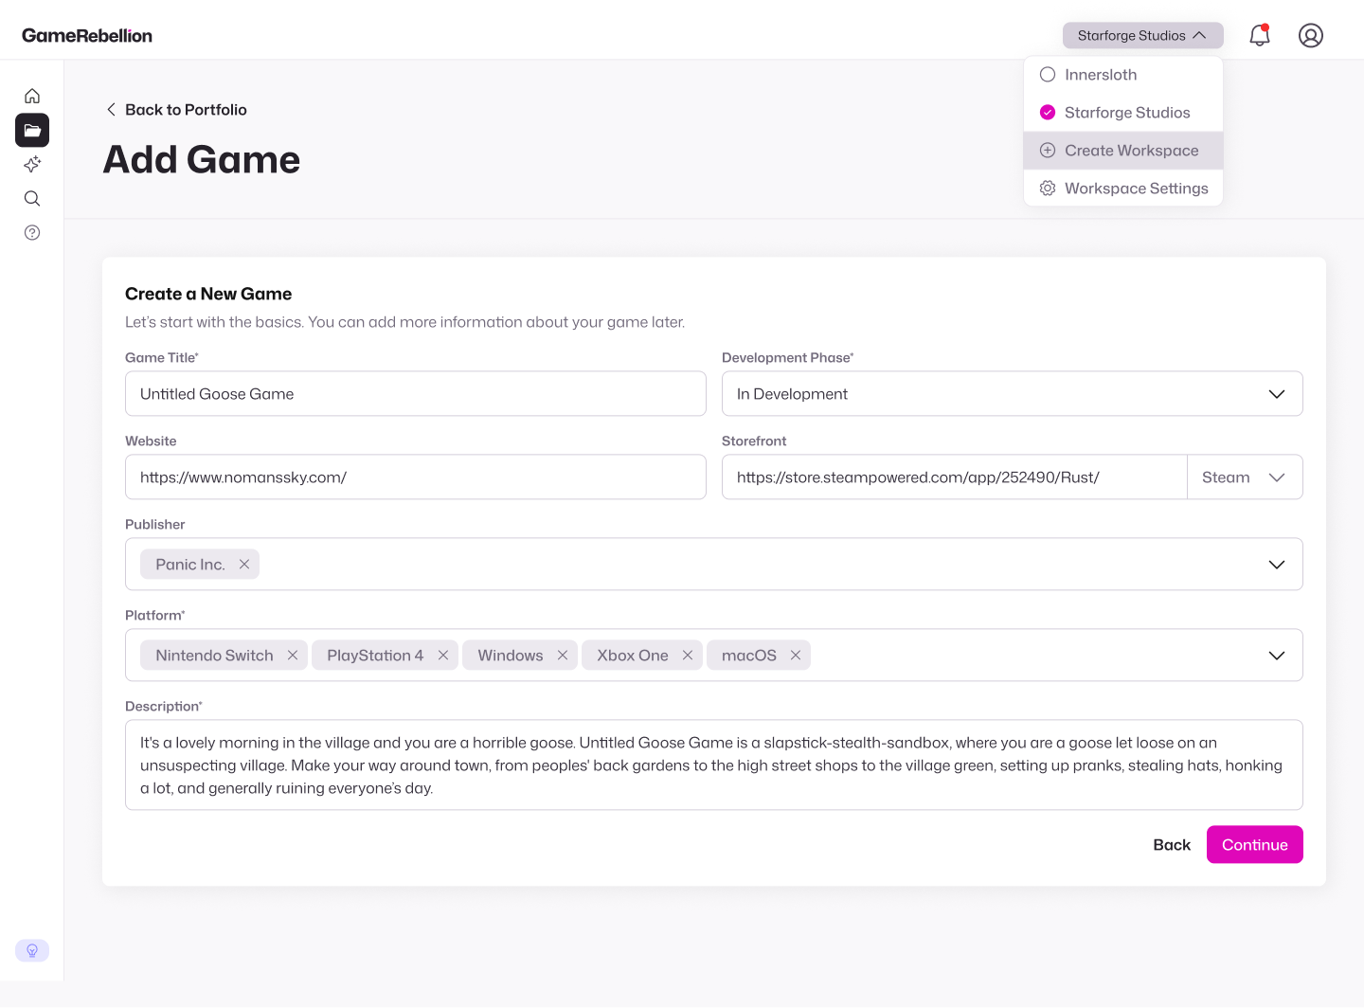1364x1008 pixels.
Task: Select the Portfolio folder icon in sidebar
Action: tap(32, 130)
